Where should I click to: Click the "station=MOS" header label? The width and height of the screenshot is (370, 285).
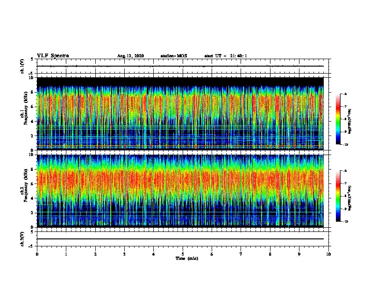pos(174,56)
